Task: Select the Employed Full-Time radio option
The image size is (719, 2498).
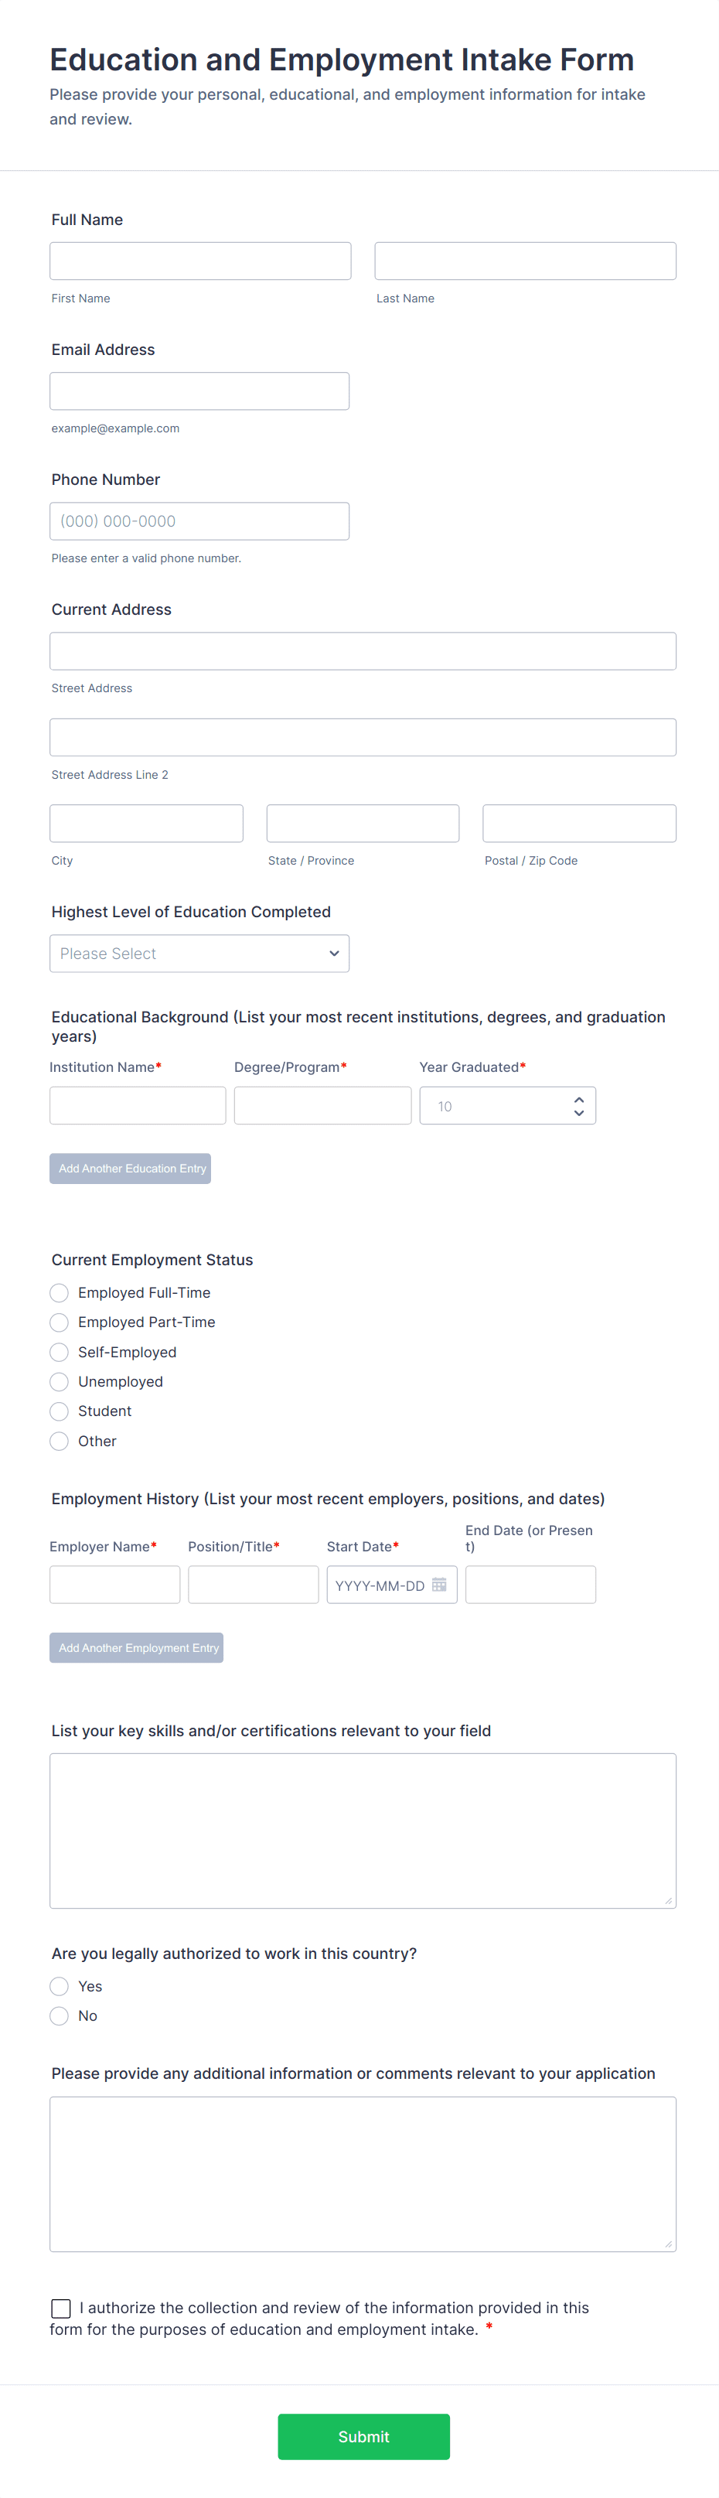Action: [x=59, y=1292]
